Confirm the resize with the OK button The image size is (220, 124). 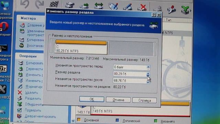(92, 99)
